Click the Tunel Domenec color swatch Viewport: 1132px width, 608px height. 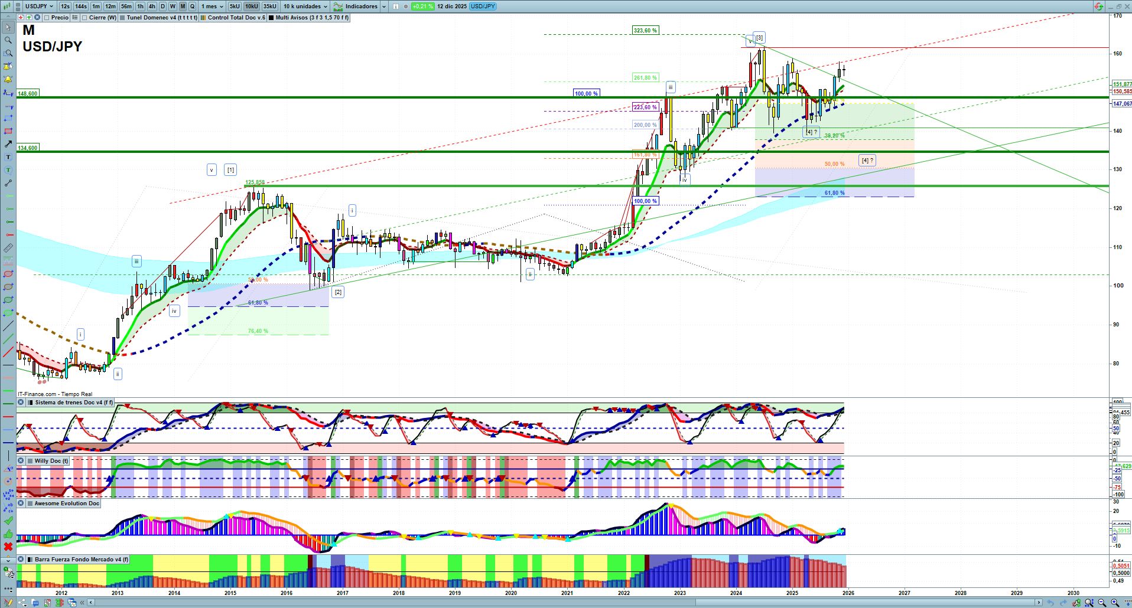pyautogui.click(x=122, y=18)
